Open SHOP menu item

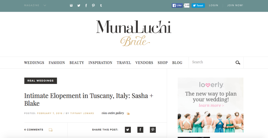coord(163,63)
